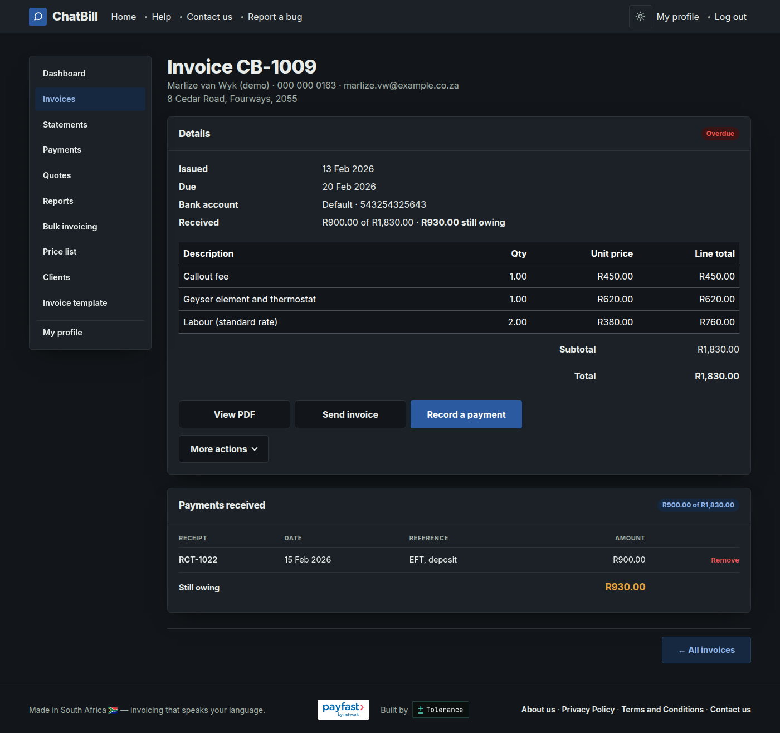Screen dimensions: 780x733
Task: Click the orange R930.00 still owing amount
Action: [625, 587]
